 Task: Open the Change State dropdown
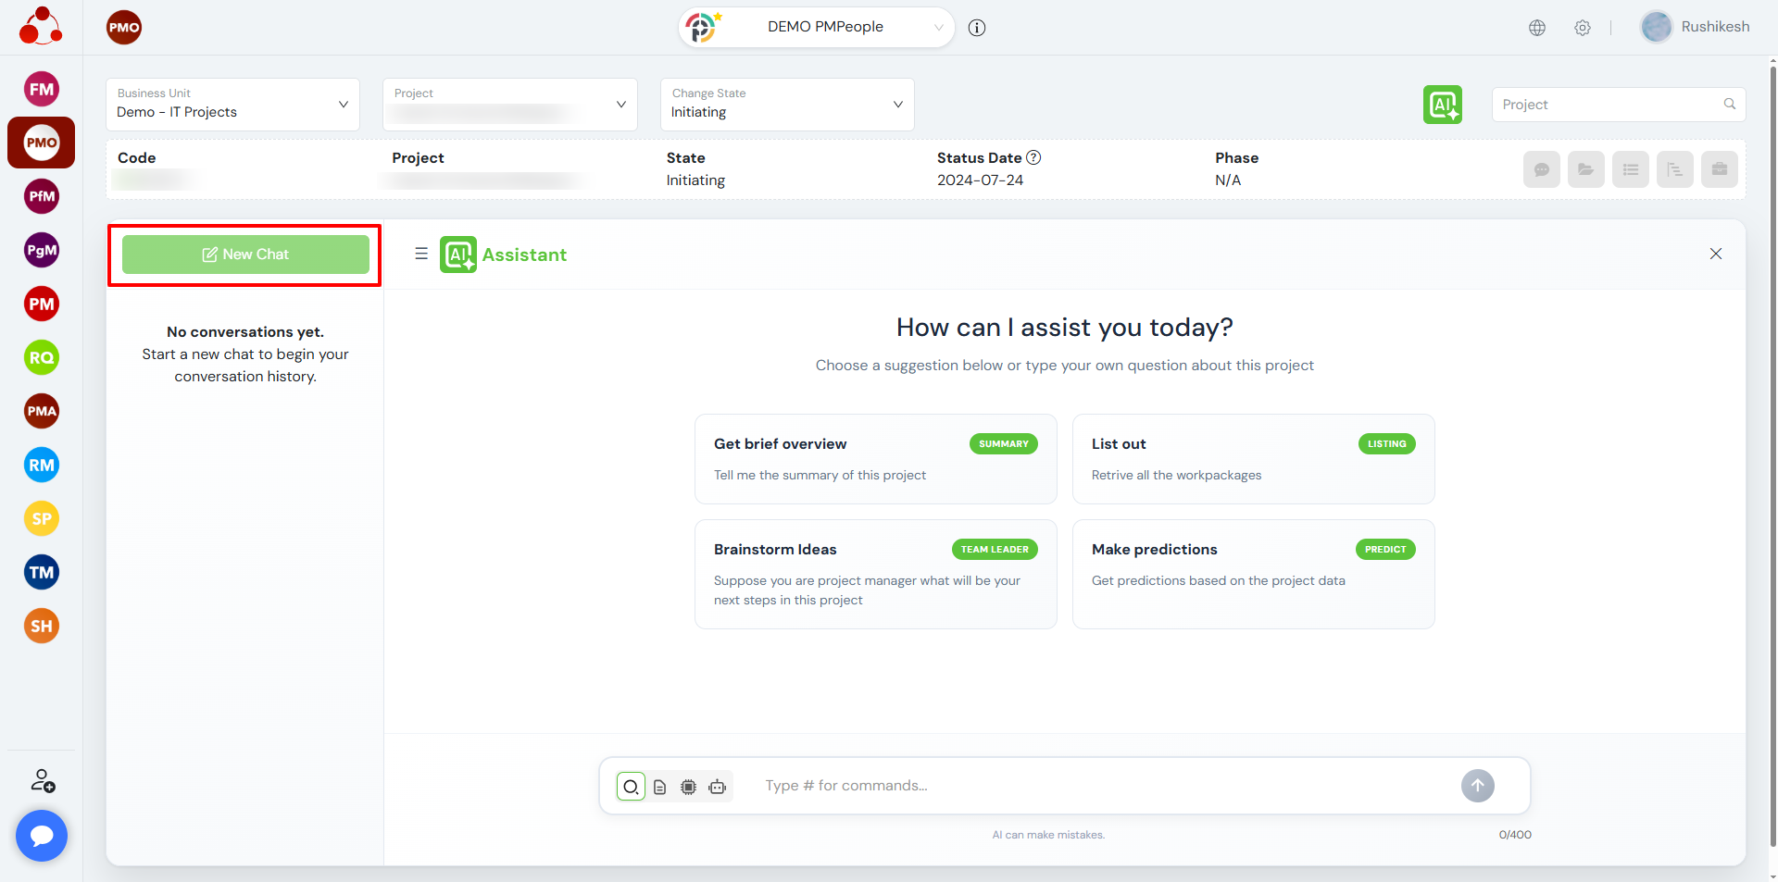click(786, 105)
